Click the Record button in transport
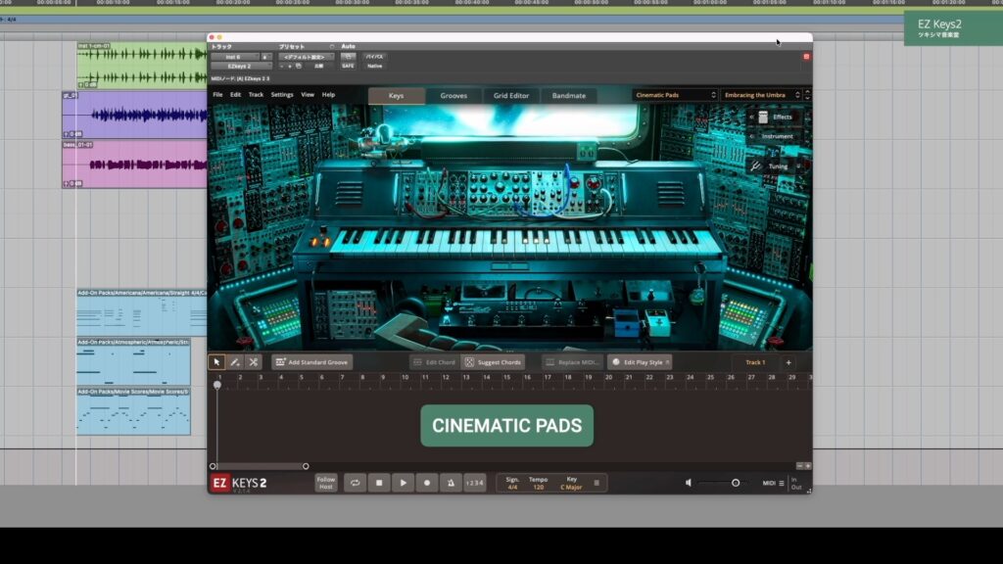The image size is (1003, 564). click(x=427, y=483)
